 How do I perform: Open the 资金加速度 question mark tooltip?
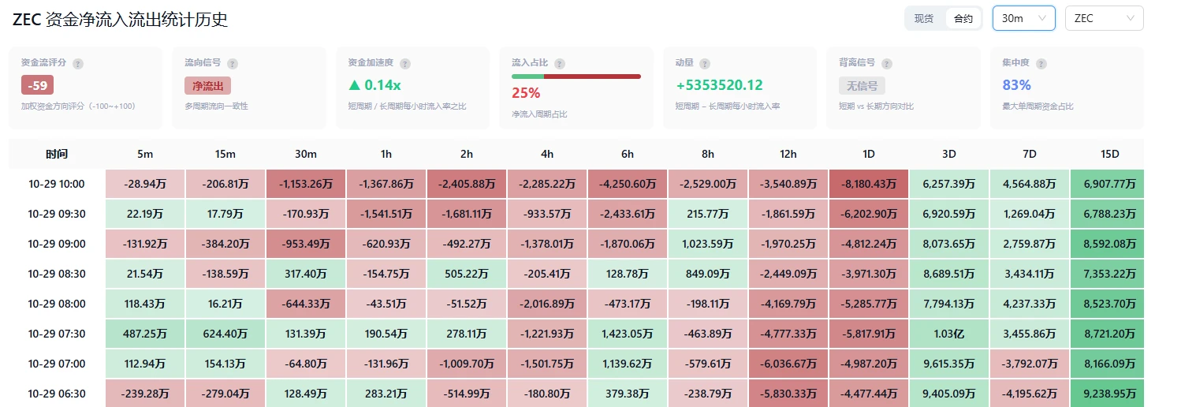click(404, 63)
